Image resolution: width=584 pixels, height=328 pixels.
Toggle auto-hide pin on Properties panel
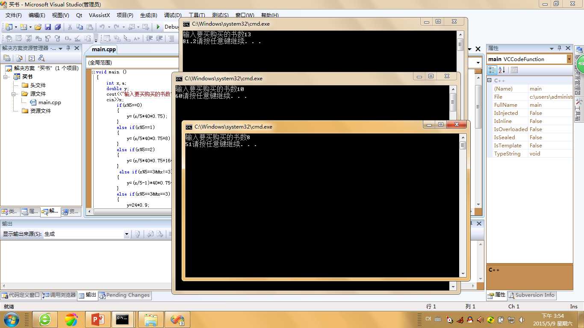coord(560,48)
